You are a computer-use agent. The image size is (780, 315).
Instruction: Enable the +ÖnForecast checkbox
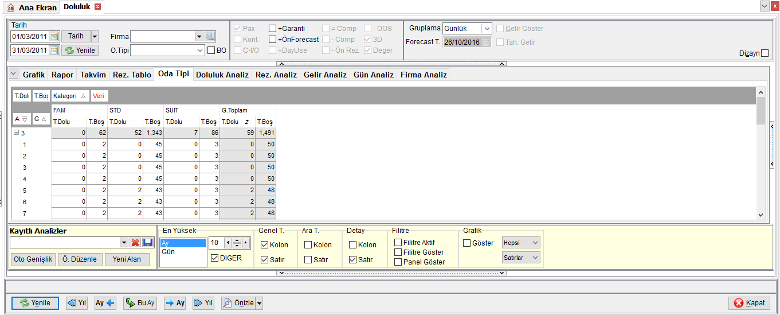pos(272,40)
